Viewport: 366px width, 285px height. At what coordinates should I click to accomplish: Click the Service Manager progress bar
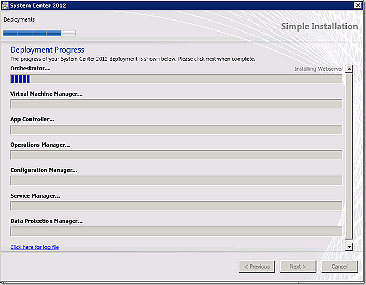pos(176,206)
